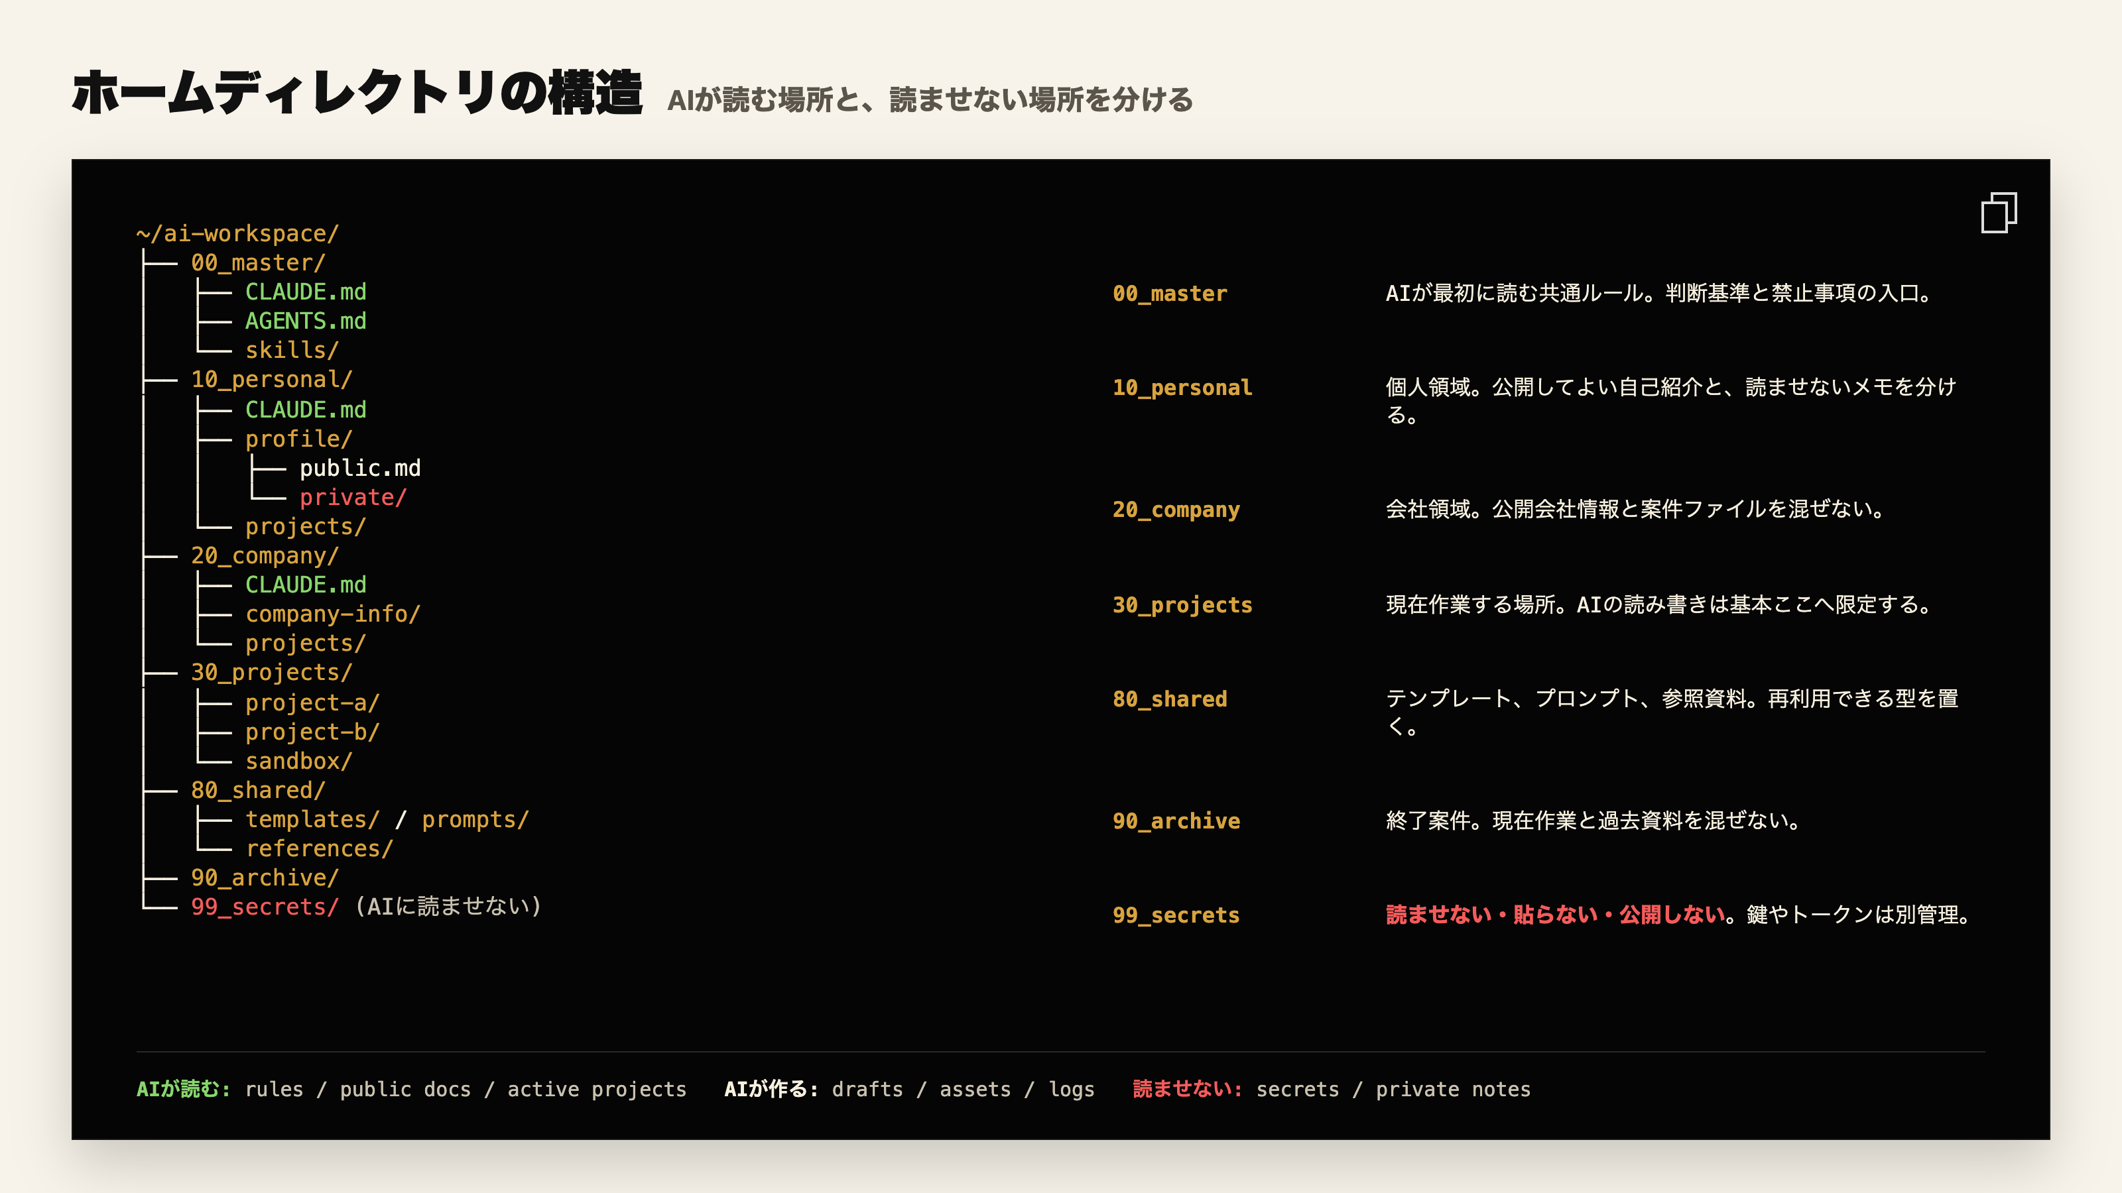Click the 20_company label in the description list
The width and height of the screenshot is (2122, 1193).
point(1176,510)
